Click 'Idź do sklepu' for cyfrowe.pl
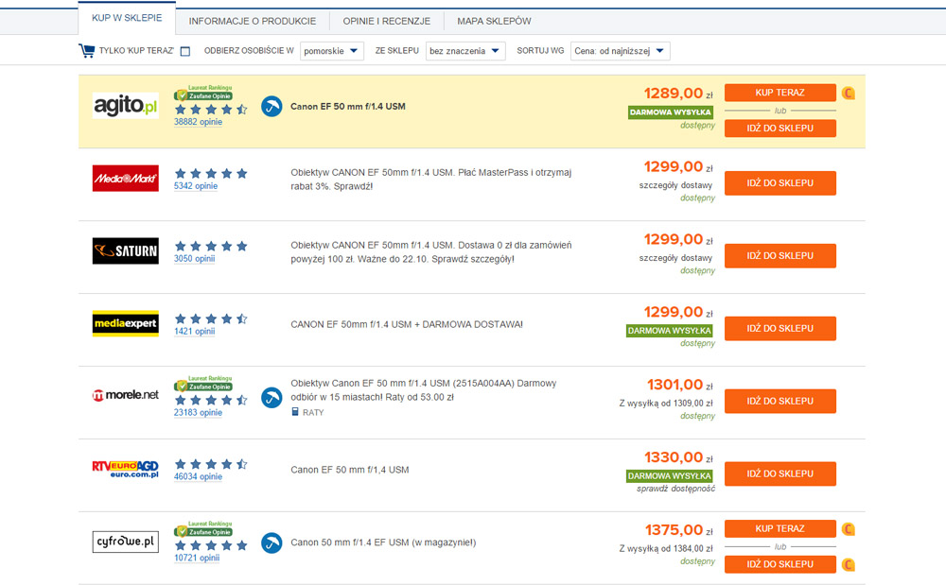Image resolution: width=946 pixels, height=585 pixels. [780, 564]
